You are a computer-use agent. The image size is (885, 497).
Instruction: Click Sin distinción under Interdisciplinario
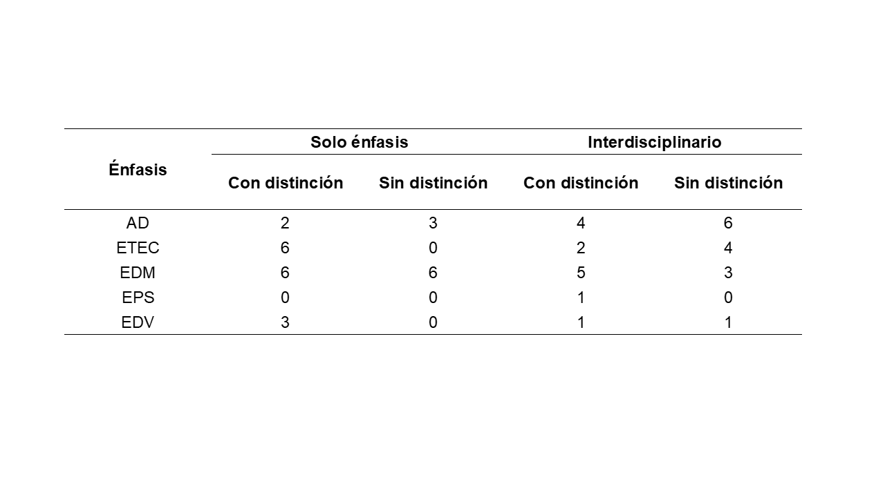(x=728, y=183)
